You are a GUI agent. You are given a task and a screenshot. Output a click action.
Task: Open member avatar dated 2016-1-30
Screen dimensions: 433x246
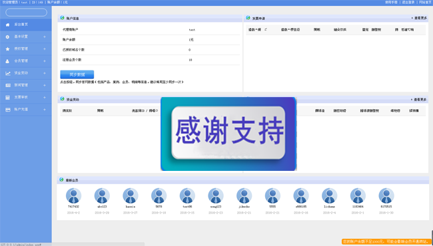[x=386, y=195]
